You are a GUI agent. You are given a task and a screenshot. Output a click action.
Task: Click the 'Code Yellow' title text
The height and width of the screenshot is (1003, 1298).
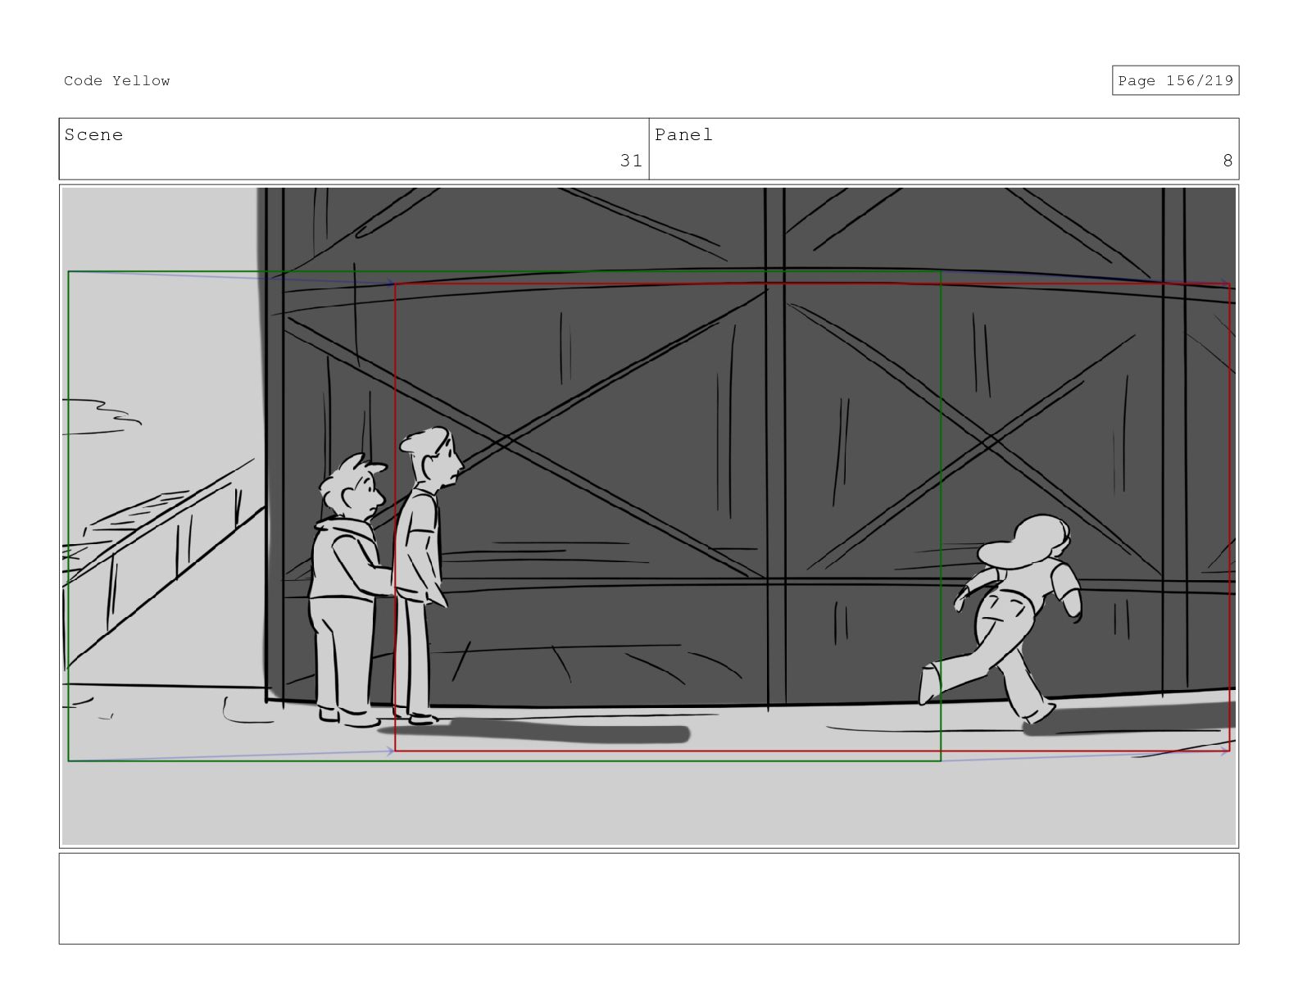(x=117, y=80)
